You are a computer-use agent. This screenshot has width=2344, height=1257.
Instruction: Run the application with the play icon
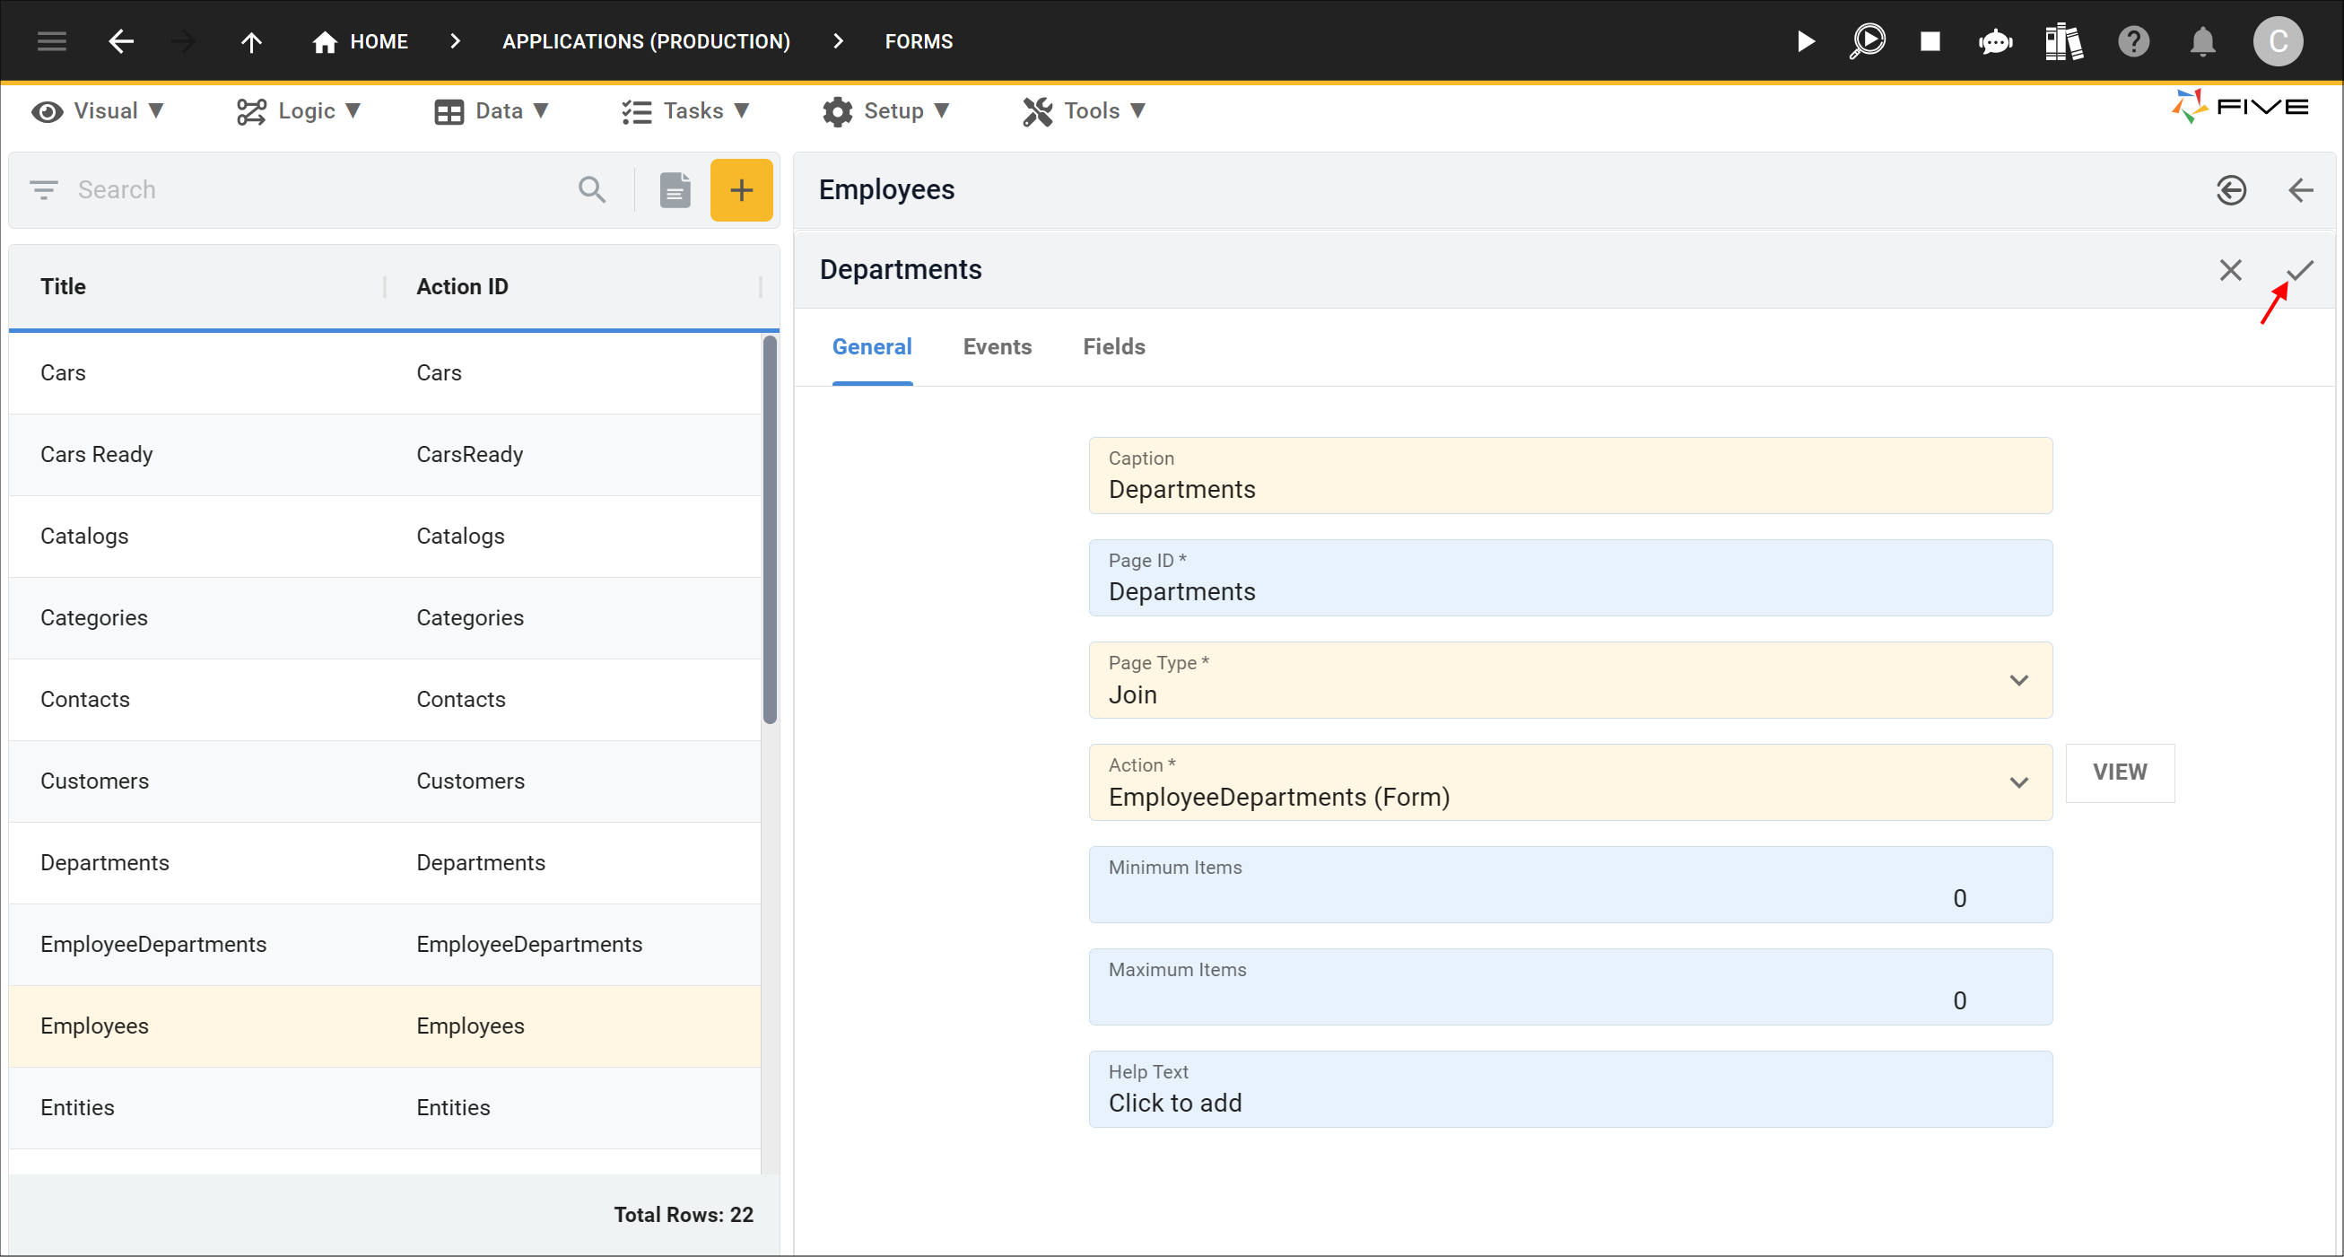(x=1807, y=41)
